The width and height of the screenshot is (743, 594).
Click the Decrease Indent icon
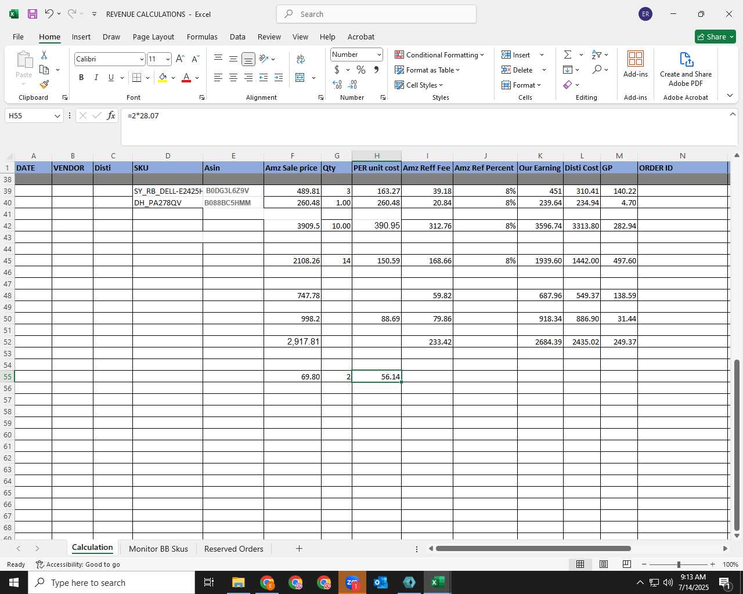tap(264, 77)
